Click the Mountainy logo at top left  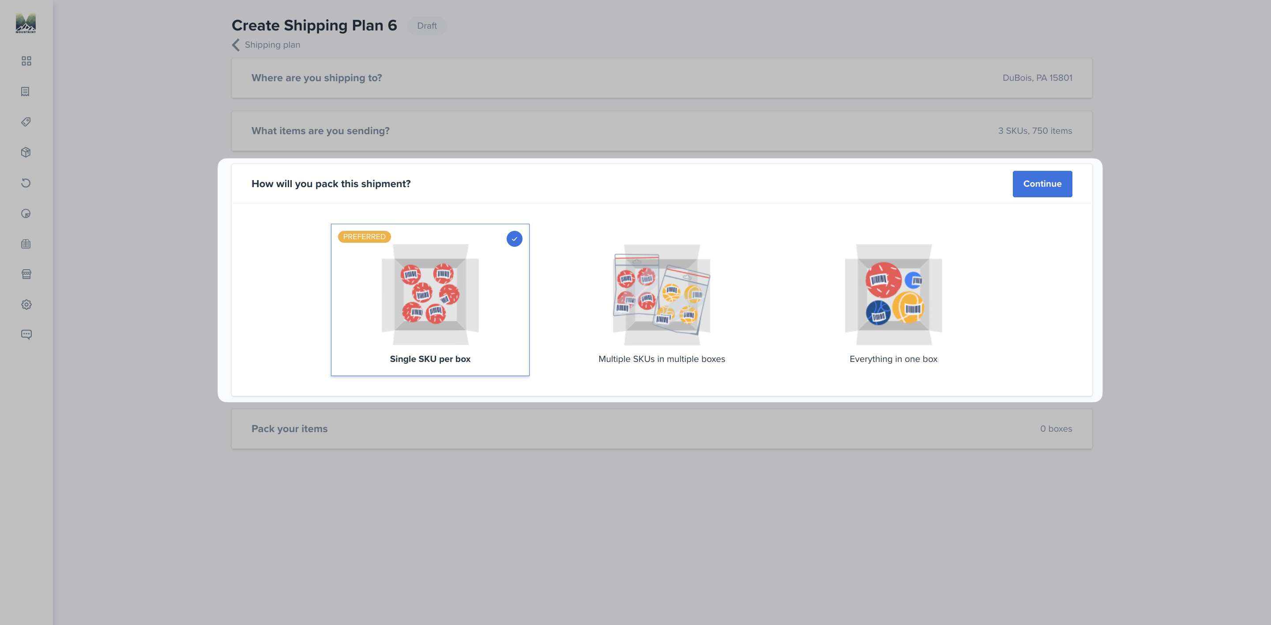pos(26,23)
